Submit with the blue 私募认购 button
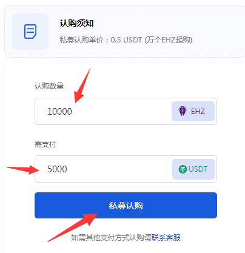The width and height of the screenshot is (245, 253). (x=126, y=206)
